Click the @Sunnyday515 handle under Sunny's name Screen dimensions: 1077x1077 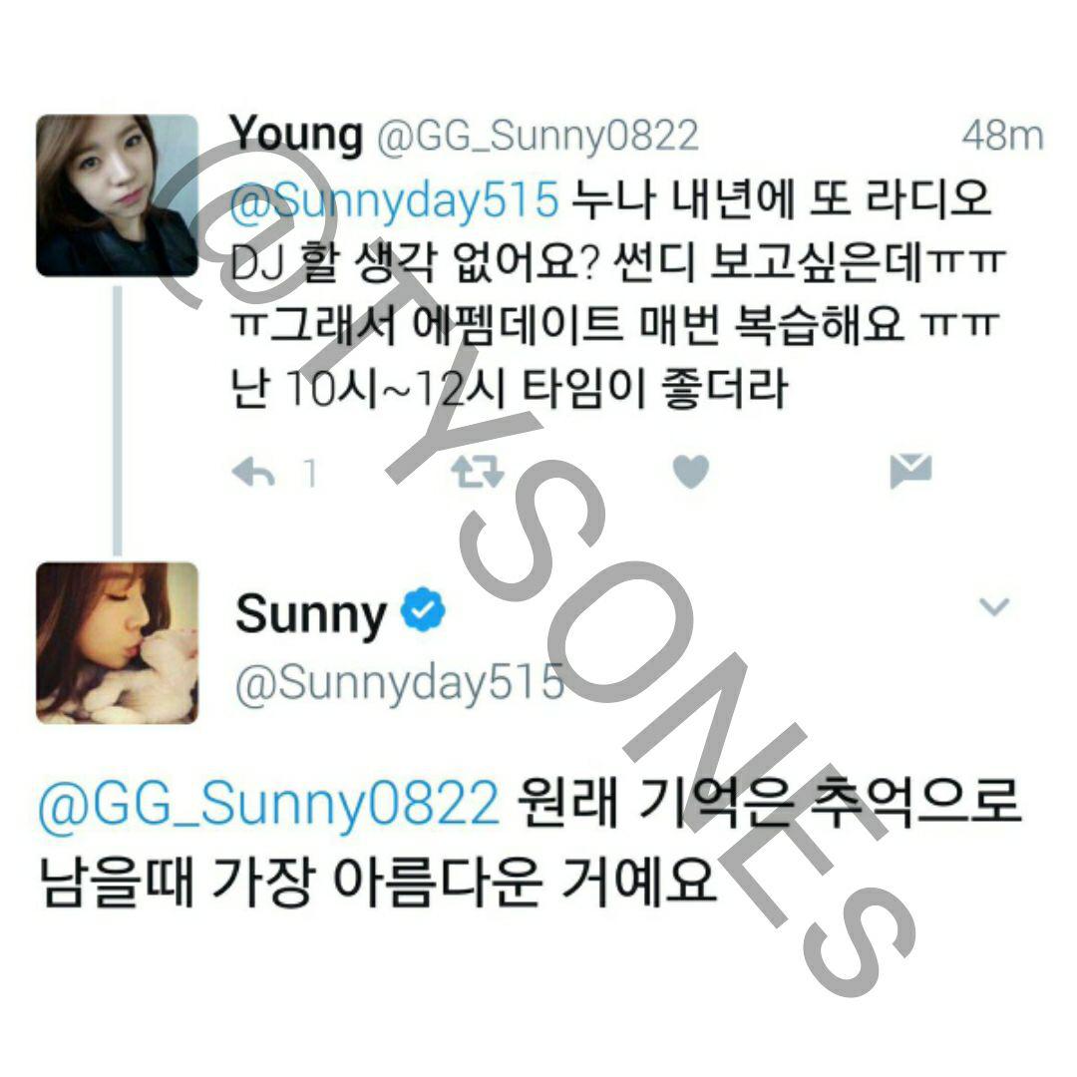click(x=400, y=684)
